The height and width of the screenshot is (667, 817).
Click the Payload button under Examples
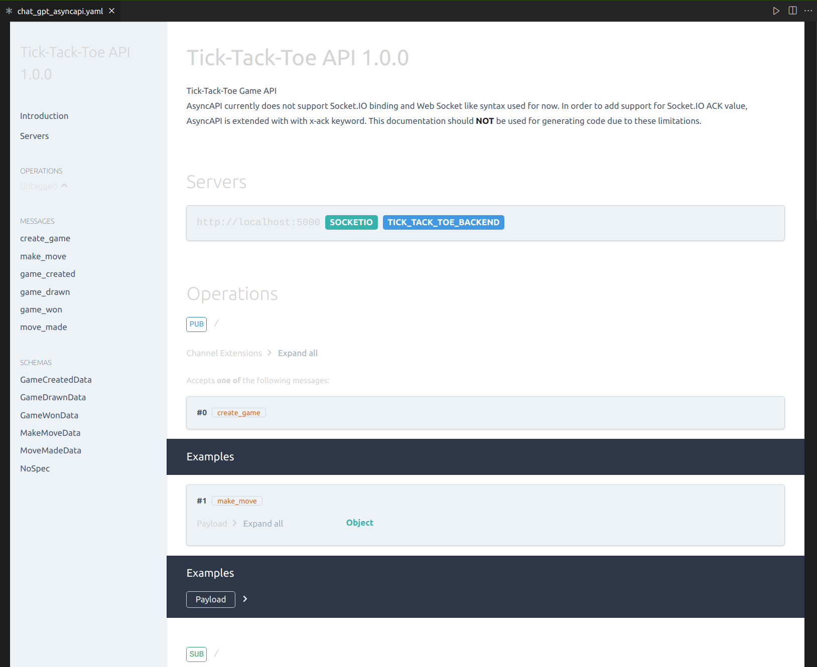coord(210,599)
